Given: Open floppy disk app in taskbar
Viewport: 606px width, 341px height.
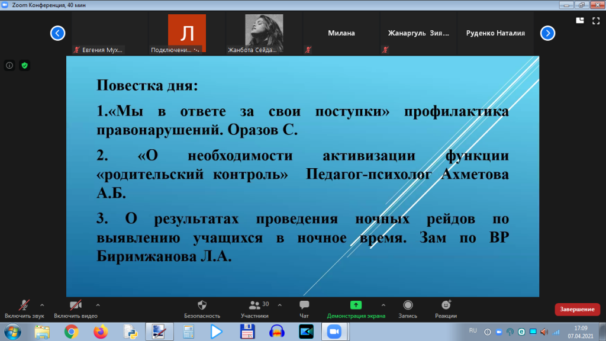Looking at the screenshot, I should [x=247, y=332].
